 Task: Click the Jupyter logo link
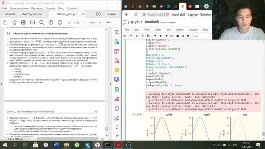click(x=132, y=22)
